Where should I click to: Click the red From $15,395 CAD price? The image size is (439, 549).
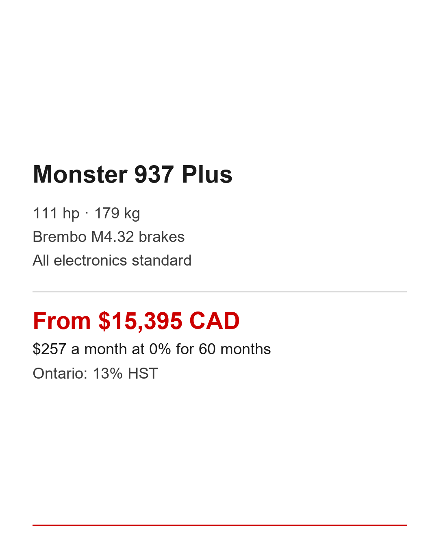[136, 321]
